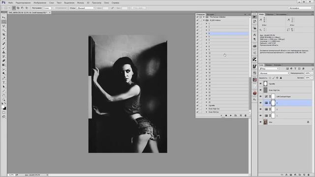Open the Изображение menu
This screenshot has width=315, height=177.
tap(40, 3)
